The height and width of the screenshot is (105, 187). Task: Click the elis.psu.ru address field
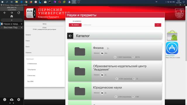[12, 8]
